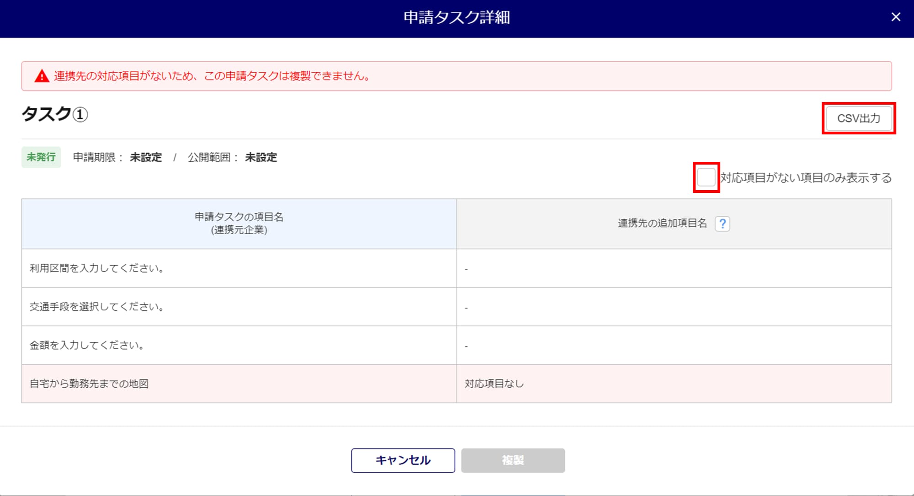Image resolution: width=914 pixels, height=496 pixels.
Task: Enable 対応項目がない項目のみ表示する checkbox
Action: pos(706,177)
